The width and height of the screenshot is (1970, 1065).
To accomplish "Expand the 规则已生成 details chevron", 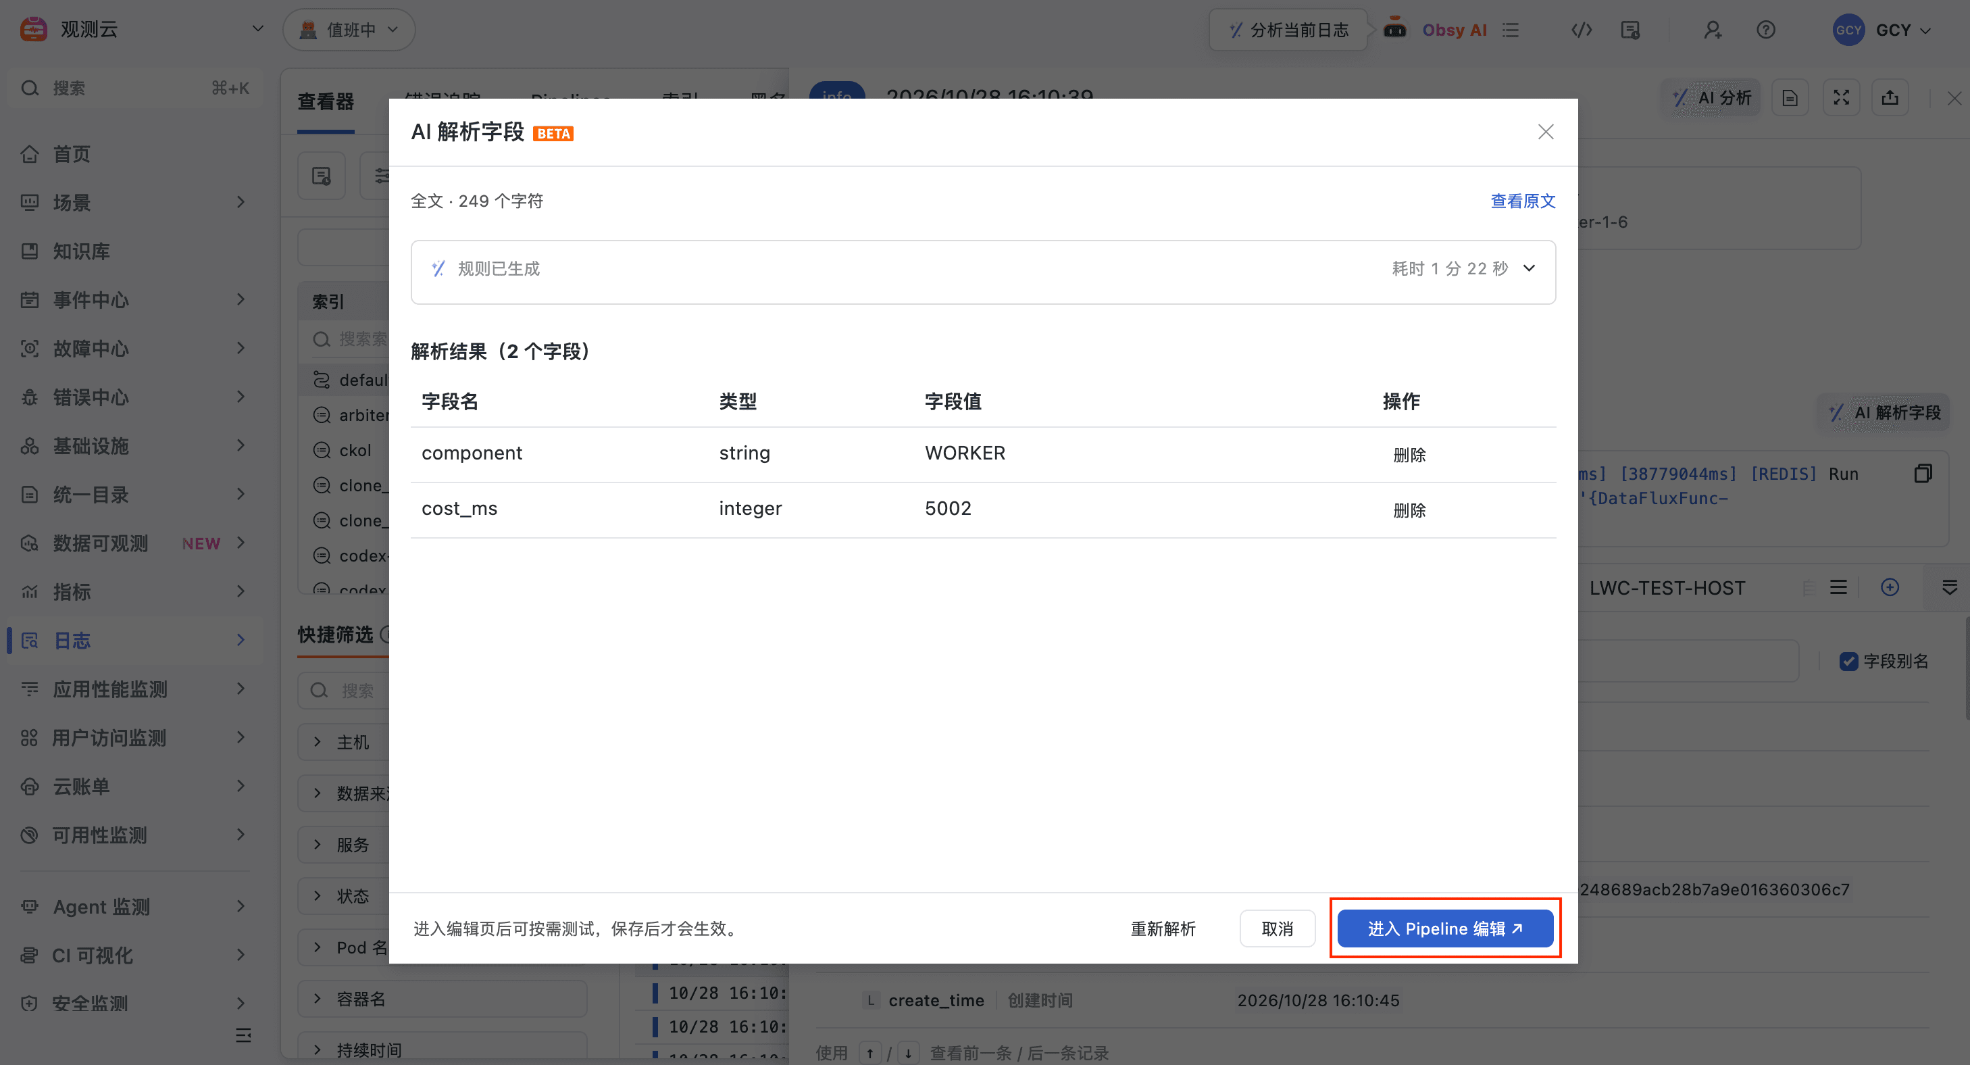I will point(1529,268).
